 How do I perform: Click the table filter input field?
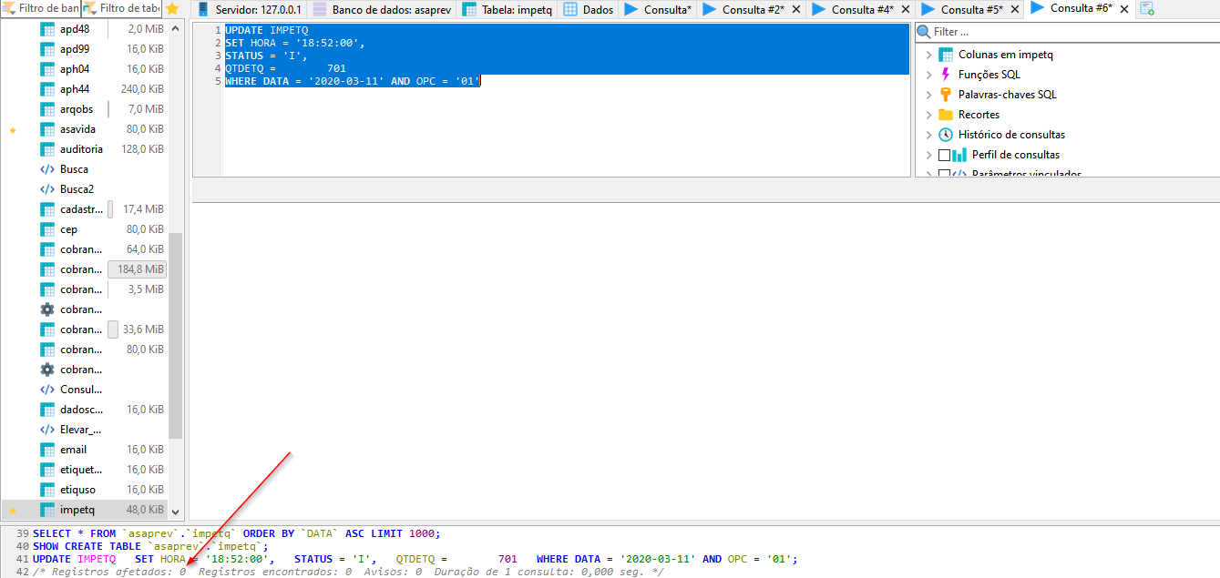(x=129, y=8)
